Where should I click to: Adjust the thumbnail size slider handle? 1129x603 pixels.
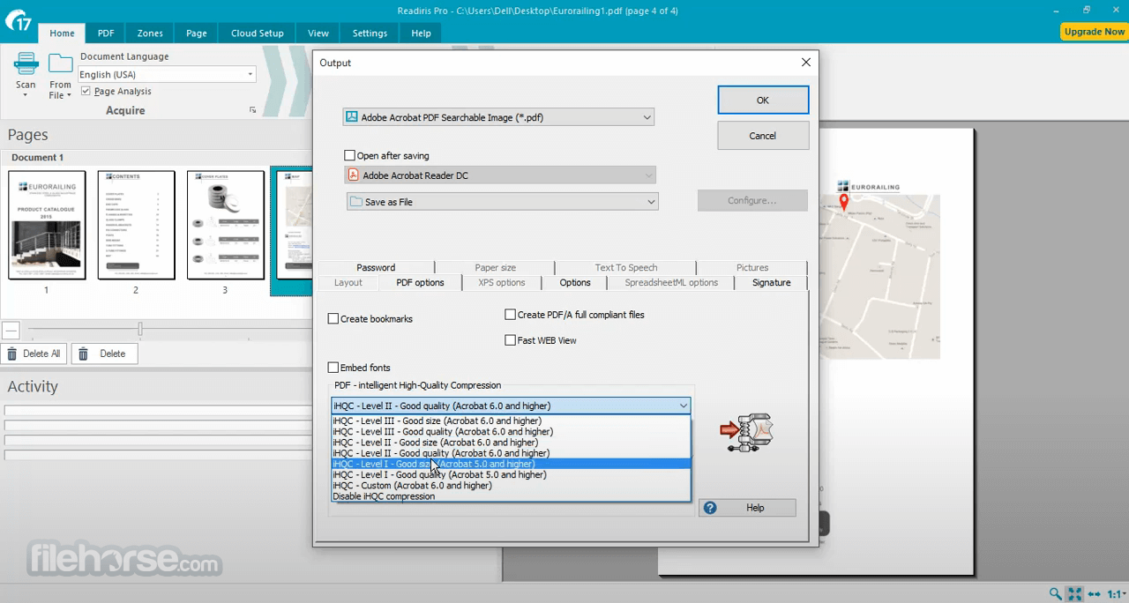point(140,329)
